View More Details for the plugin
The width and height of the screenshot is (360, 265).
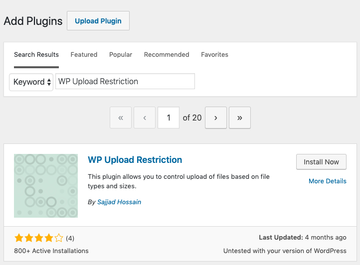(x=327, y=181)
